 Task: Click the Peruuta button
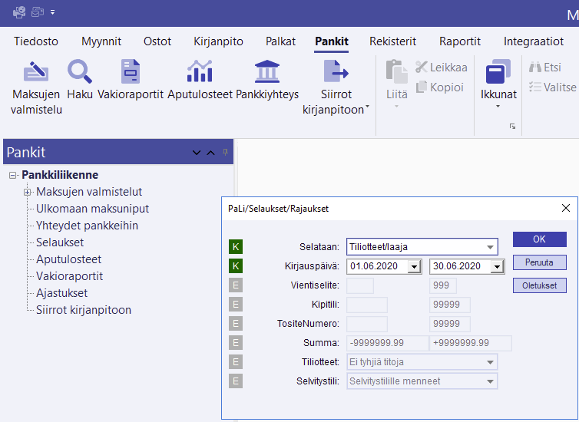tap(539, 262)
